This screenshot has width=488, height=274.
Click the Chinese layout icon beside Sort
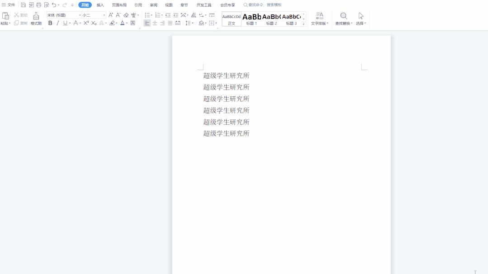(183, 15)
